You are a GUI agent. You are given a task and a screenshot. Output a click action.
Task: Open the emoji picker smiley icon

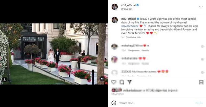point(114,103)
